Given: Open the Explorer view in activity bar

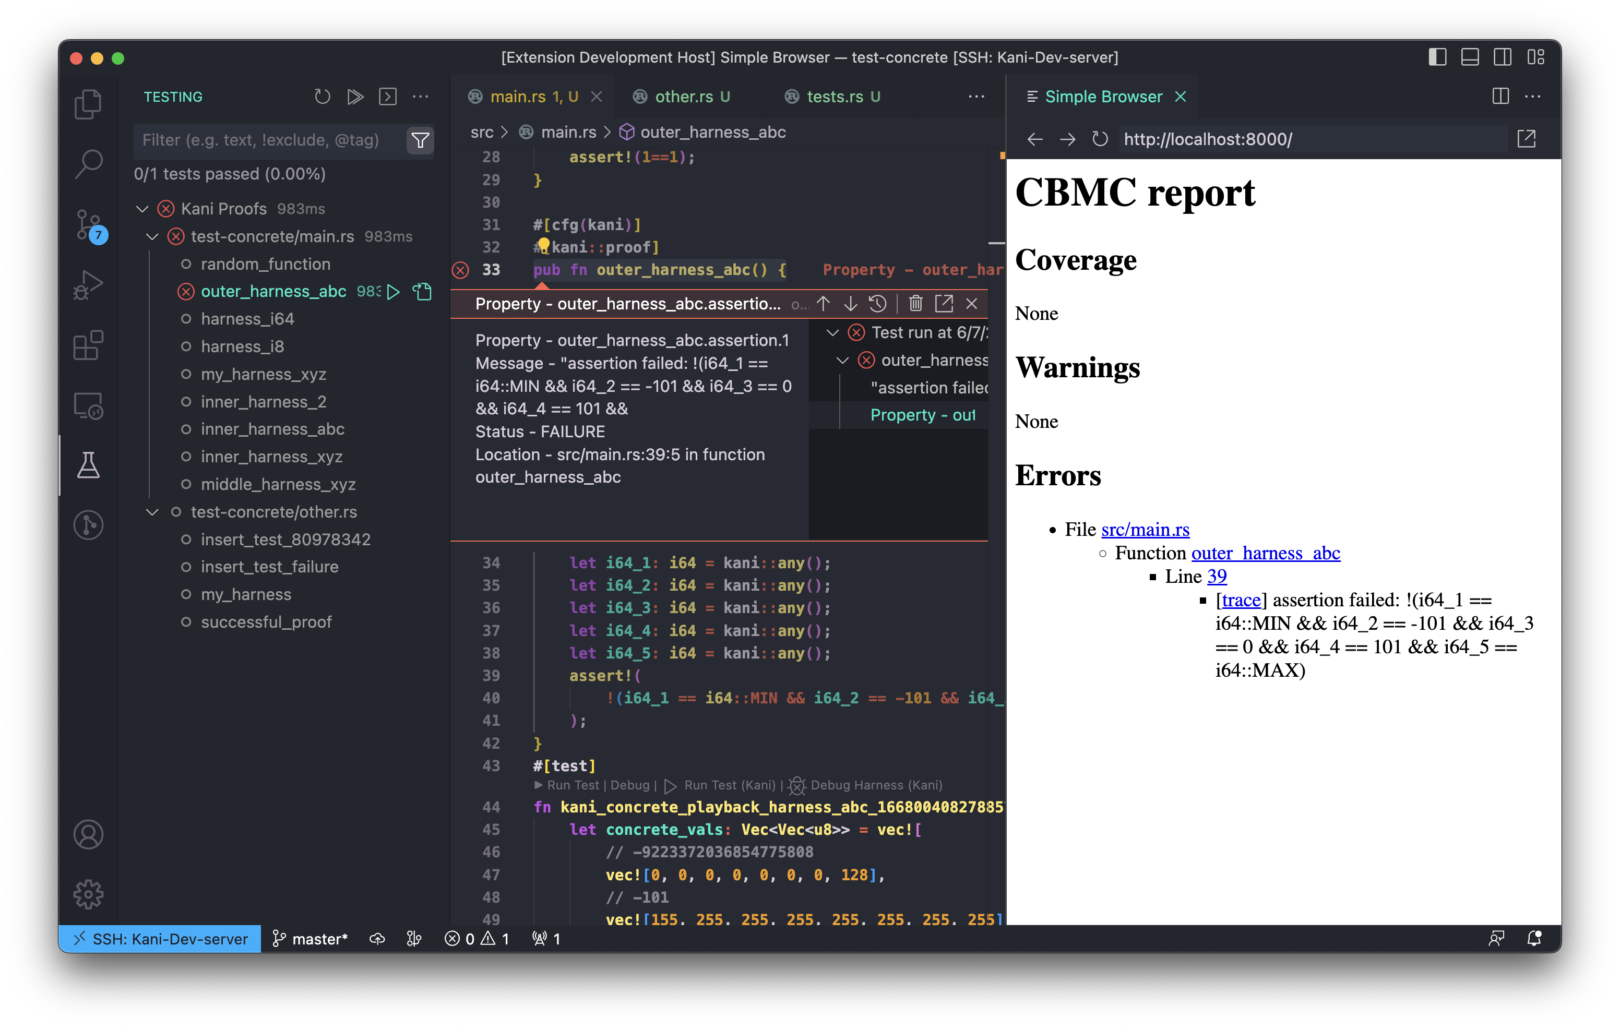Looking at the screenshot, I should (88, 104).
